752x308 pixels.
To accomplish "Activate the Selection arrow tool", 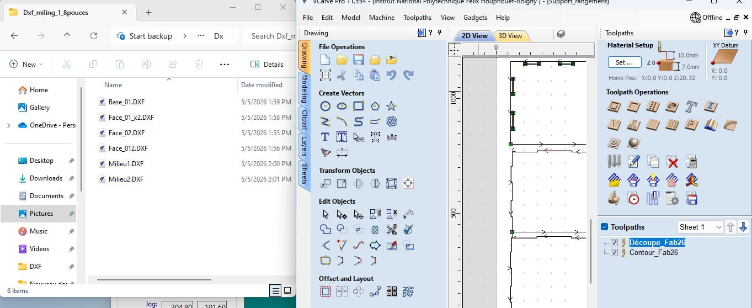I will click(326, 214).
